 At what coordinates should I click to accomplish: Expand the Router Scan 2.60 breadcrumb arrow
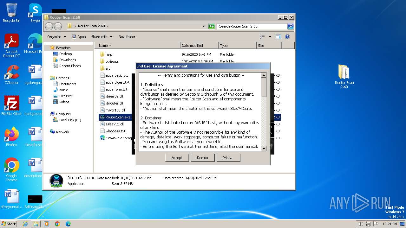pos(108,26)
